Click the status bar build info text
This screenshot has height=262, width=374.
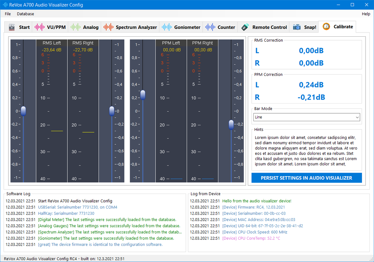(64, 259)
